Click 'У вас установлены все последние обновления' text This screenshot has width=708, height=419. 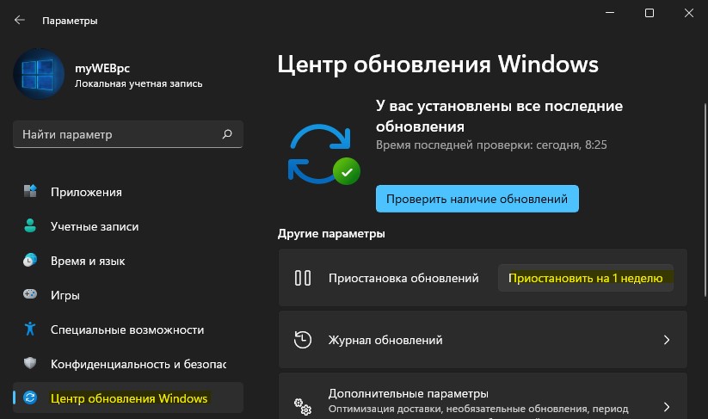tap(500, 116)
